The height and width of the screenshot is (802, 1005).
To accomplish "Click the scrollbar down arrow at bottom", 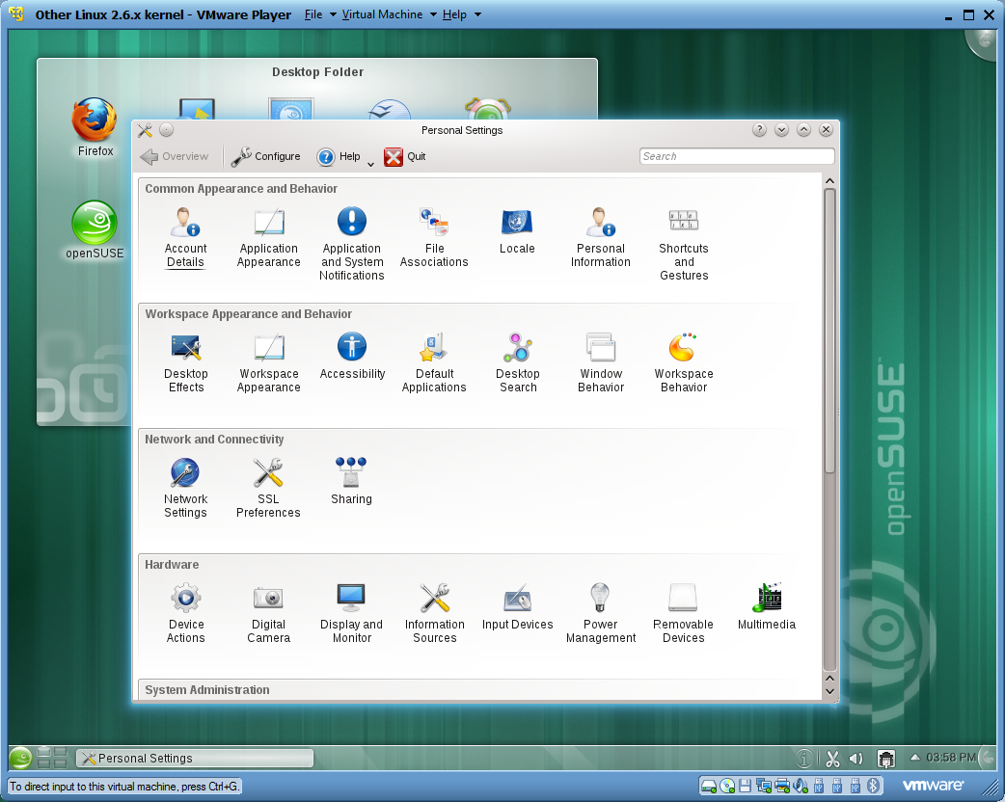I will coord(829,691).
